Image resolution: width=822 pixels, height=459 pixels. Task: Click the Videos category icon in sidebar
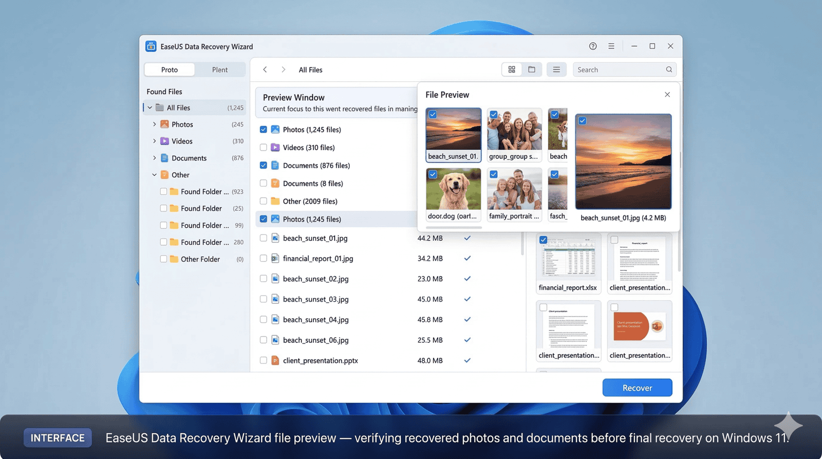(x=164, y=141)
